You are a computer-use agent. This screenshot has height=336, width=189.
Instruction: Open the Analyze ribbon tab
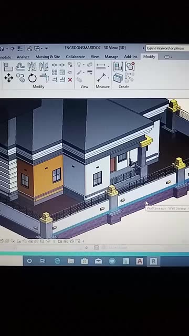[x=23, y=57]
